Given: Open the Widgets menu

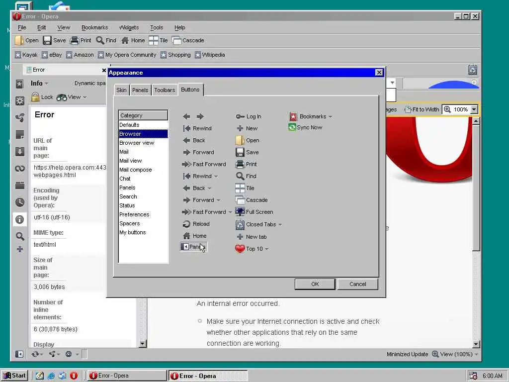Looking at the screenshot, I should coord(129,28).
